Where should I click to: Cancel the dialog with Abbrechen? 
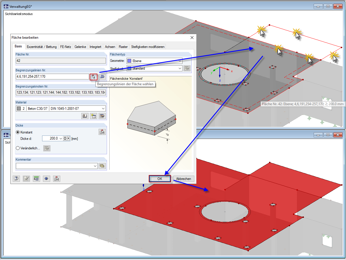[183, 179]
